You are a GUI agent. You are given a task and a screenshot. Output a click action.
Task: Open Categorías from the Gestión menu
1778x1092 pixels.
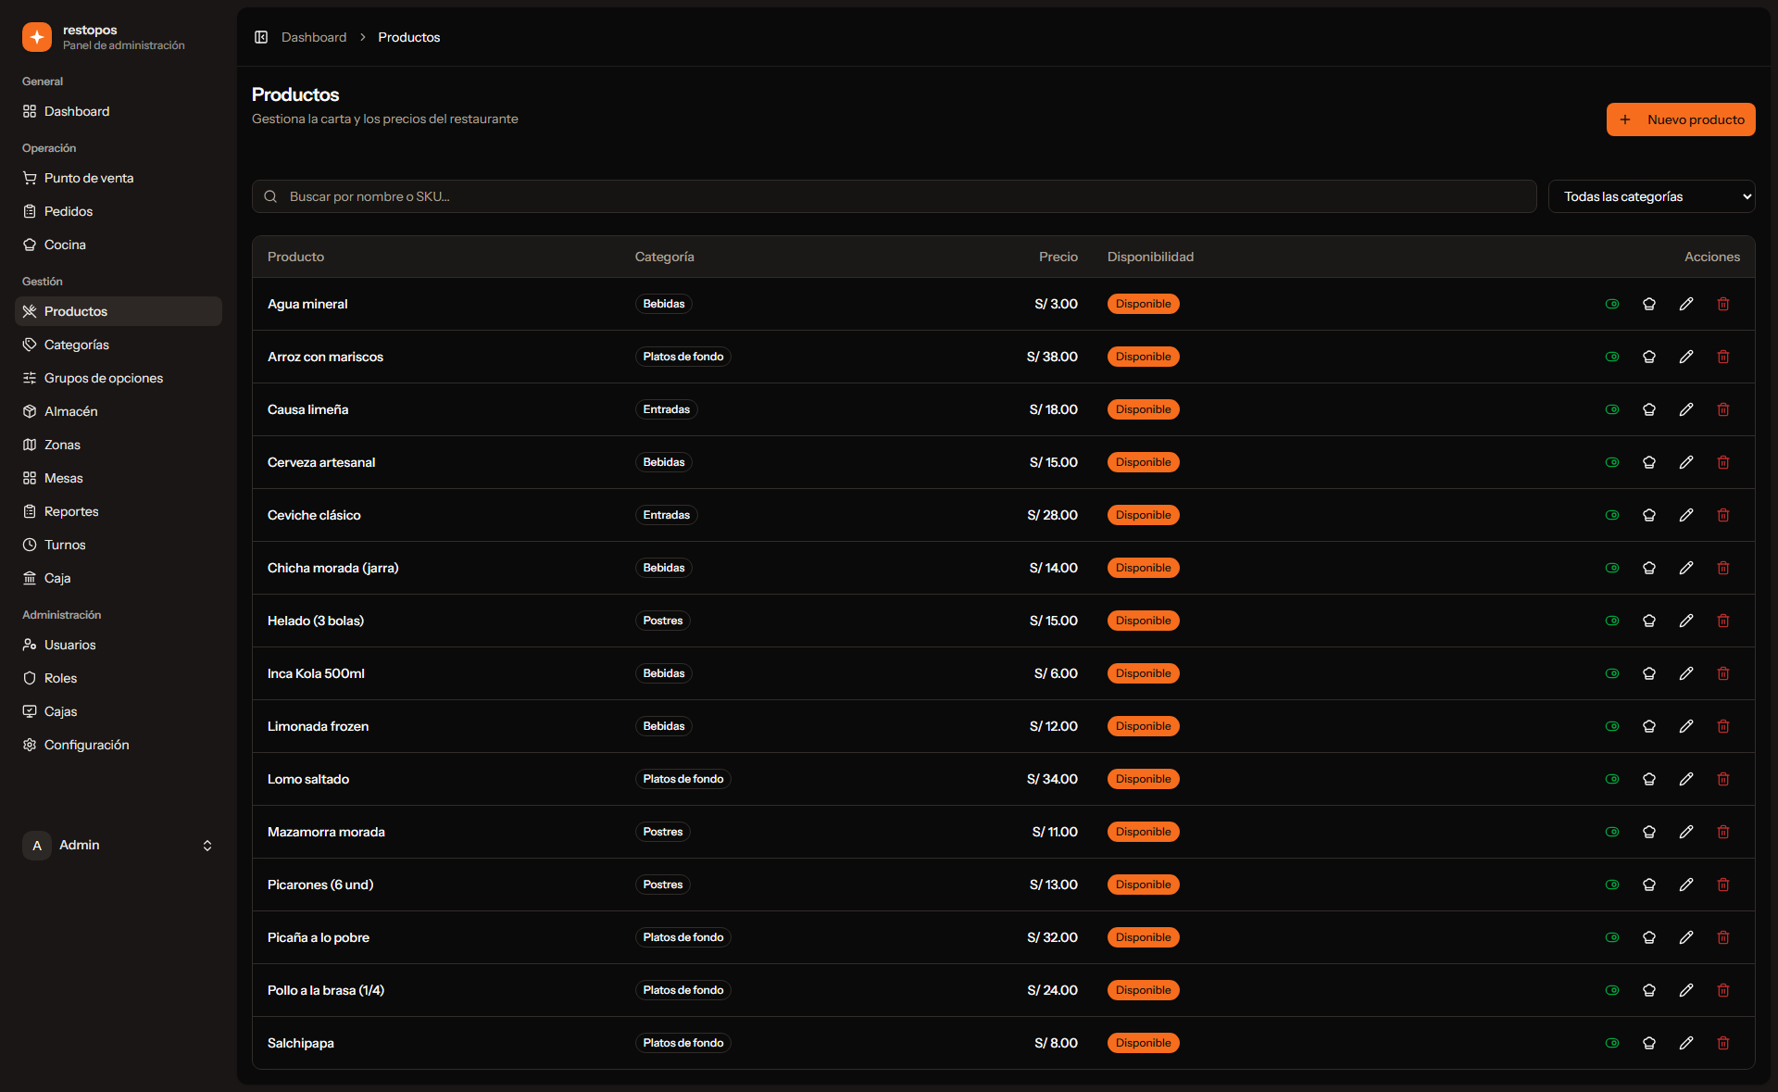pyautogui.click(x=119, y=345)
